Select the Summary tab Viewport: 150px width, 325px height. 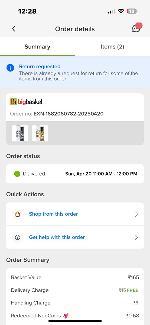[37, 47]
